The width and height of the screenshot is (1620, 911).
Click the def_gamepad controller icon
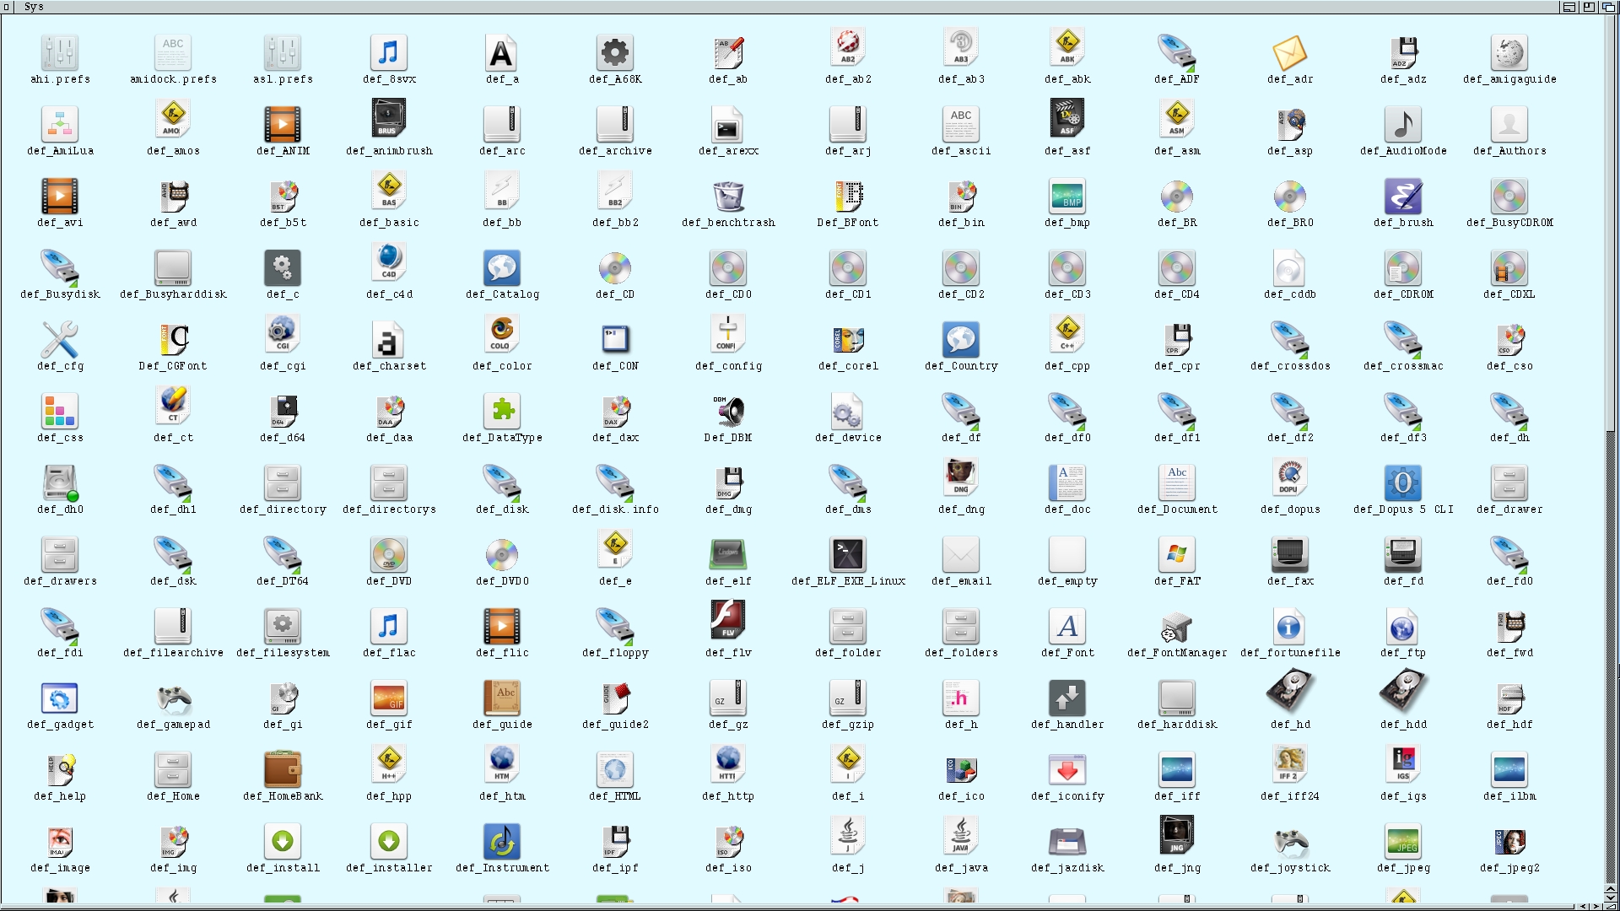pyautogui.click(x=174, y=698)
